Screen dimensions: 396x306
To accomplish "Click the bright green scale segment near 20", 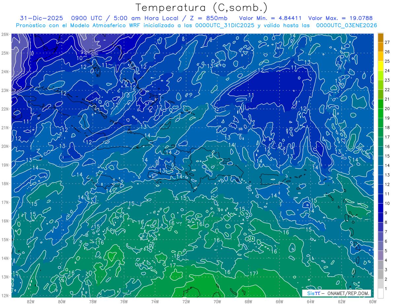I will 380,104.
